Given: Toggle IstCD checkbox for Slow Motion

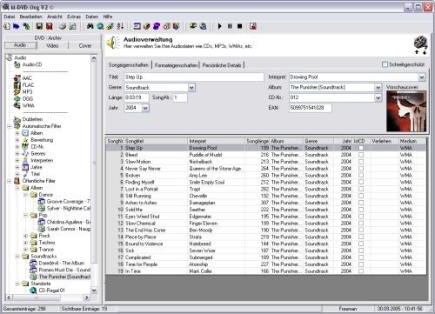Looking at the screenshot, I should pos(361,162).
